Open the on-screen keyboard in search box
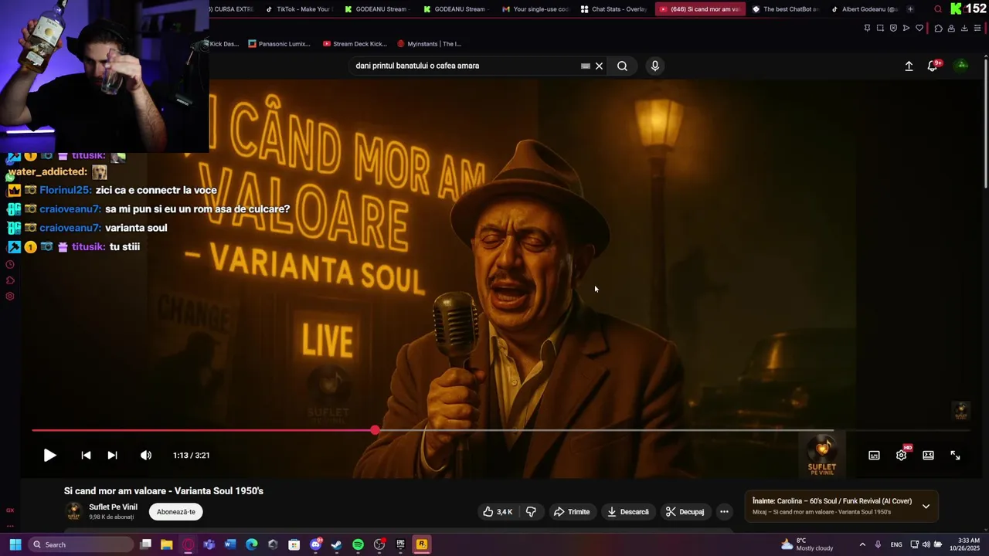989x556 pixels. 585,66
